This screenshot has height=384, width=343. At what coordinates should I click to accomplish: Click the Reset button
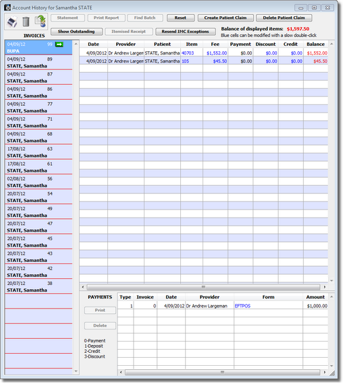tap(180, 18)
